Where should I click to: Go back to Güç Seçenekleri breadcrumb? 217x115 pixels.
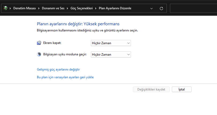[x=82, y=8]
